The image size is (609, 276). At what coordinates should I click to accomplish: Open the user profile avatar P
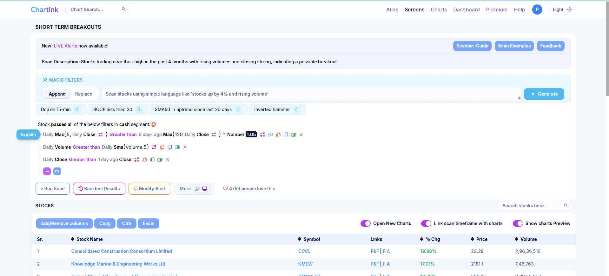coord(537,9)
